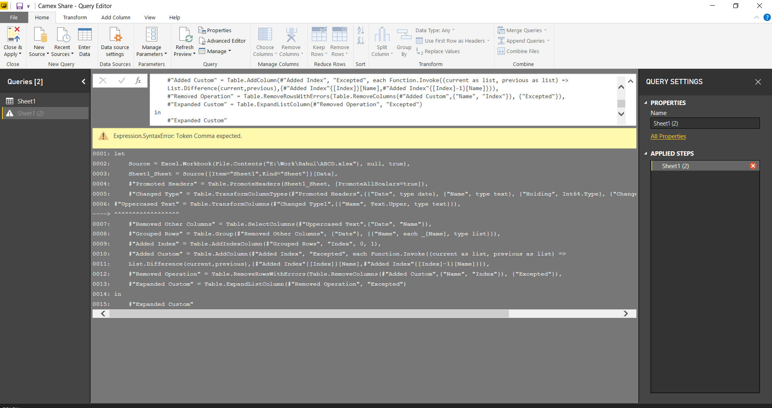
Task: Click Replace Values
Action: coord(438,51)
